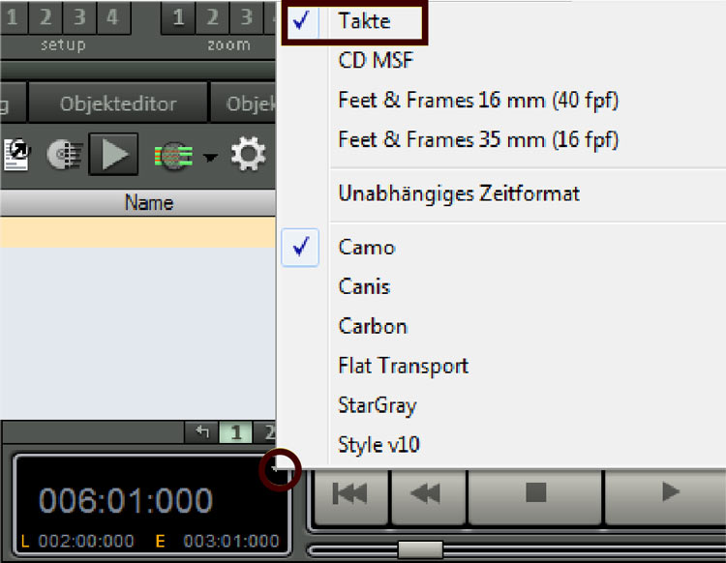The height and width of the screenshot is (563, 726).
Task: Recall zoom preset 1
Action: (178, 17)
